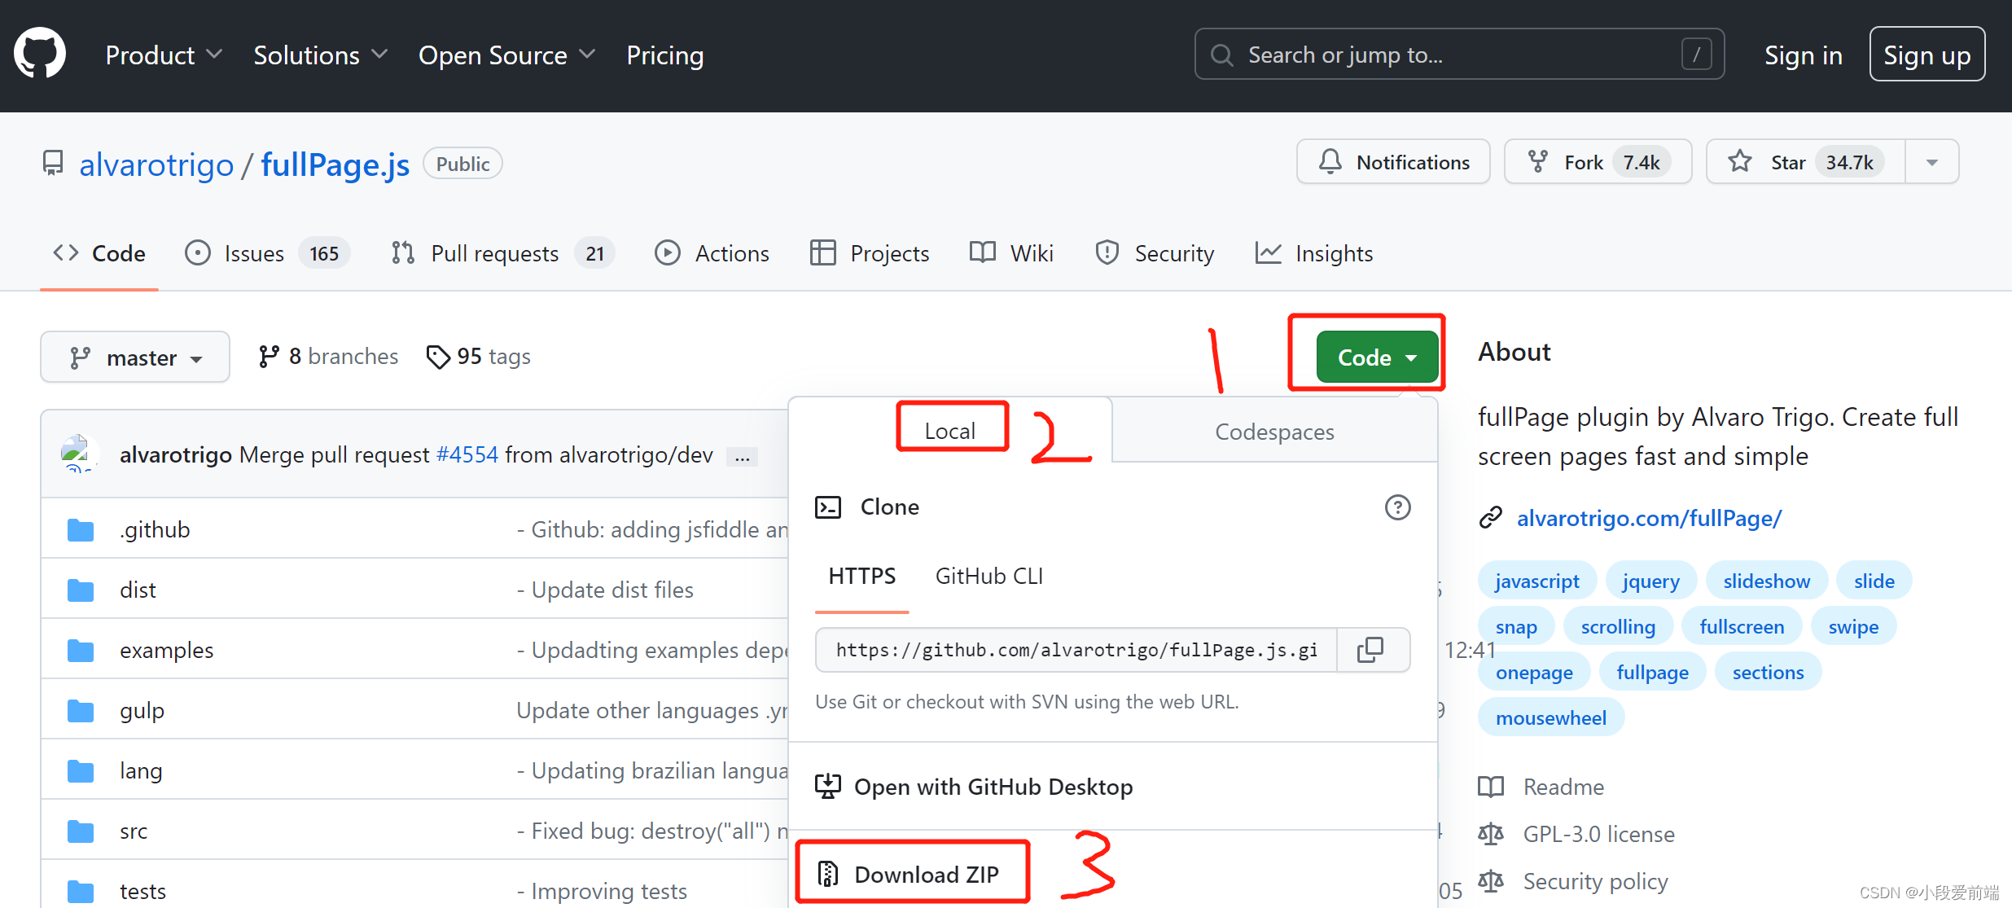Click the HTTPS clone URL field
The image size is (2012, 908).
pos(1075,650)
